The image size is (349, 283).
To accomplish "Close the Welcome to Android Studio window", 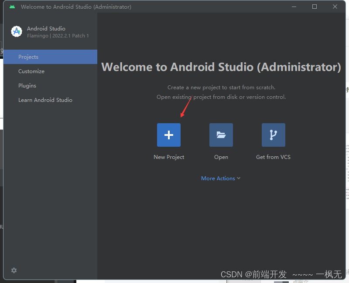I will coord(335,7).
